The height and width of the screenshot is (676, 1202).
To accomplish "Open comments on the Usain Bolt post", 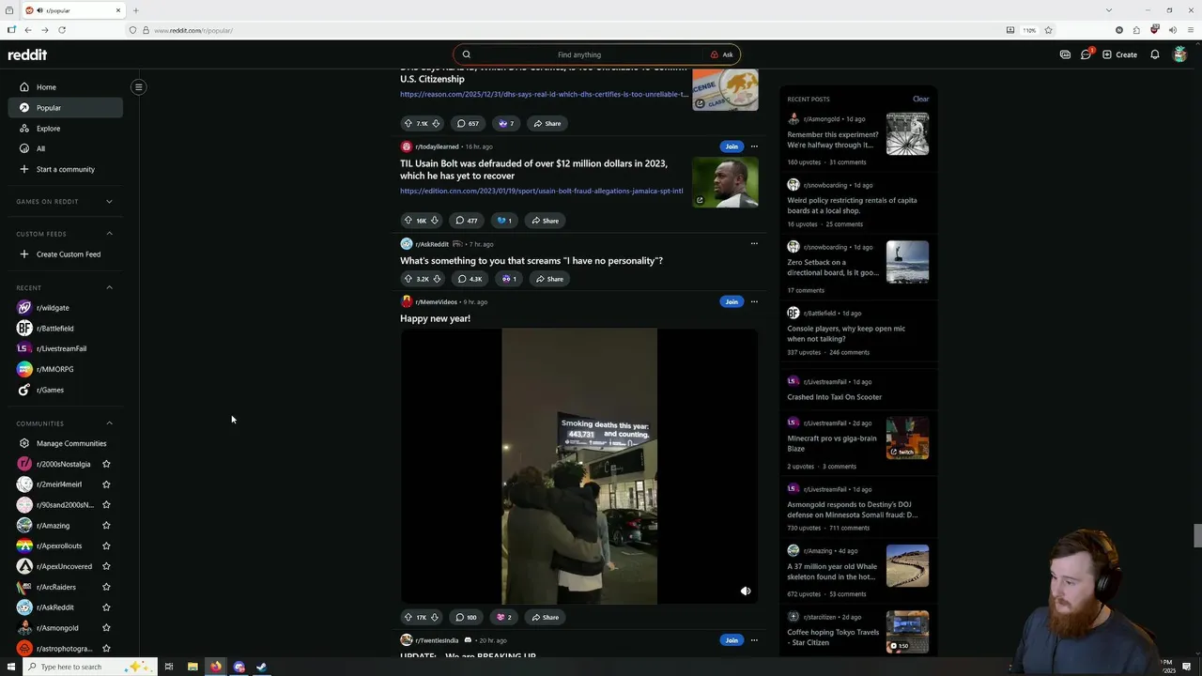I will tap(467, 221).
